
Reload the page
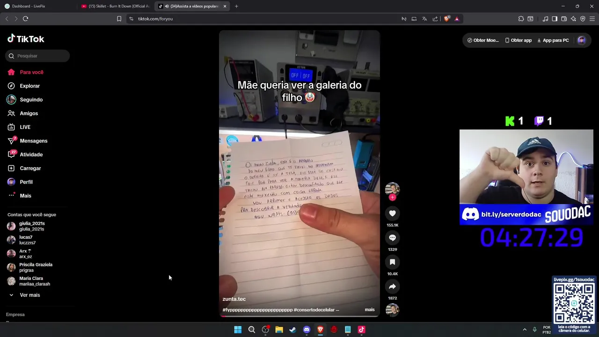pyautogui.click(x=25, y=19)
